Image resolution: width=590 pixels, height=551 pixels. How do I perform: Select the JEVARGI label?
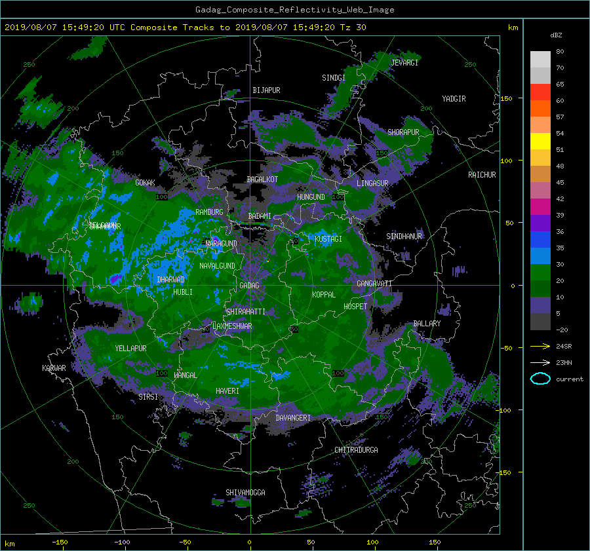pyautogui.click(x=404, y=63)
